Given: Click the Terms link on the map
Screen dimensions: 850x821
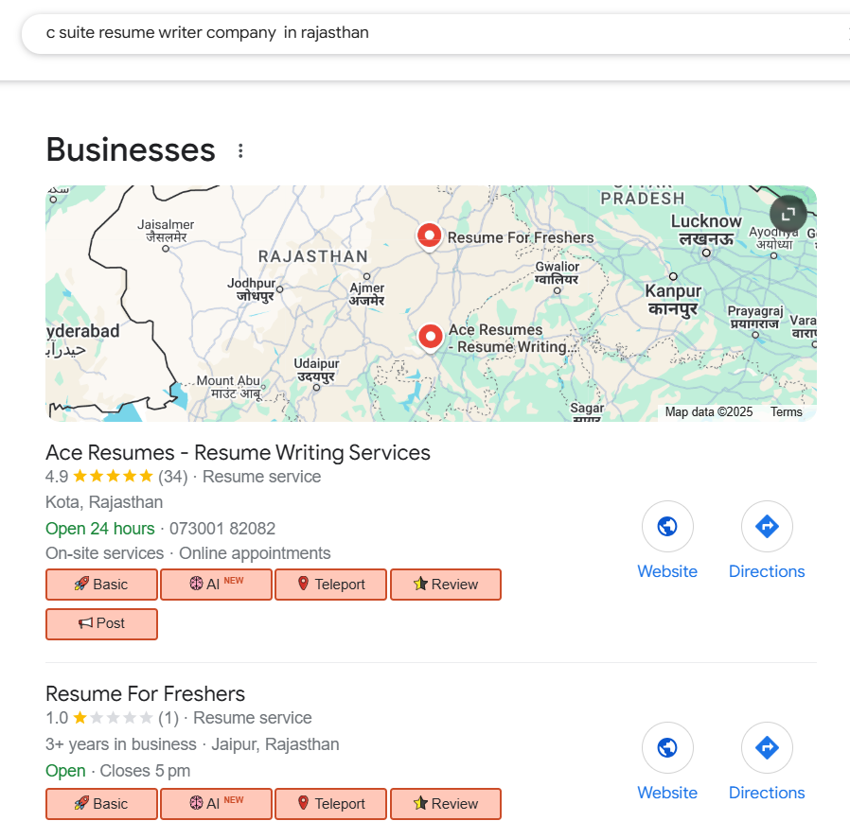Looking at the screenshot, I should point(787,411).
